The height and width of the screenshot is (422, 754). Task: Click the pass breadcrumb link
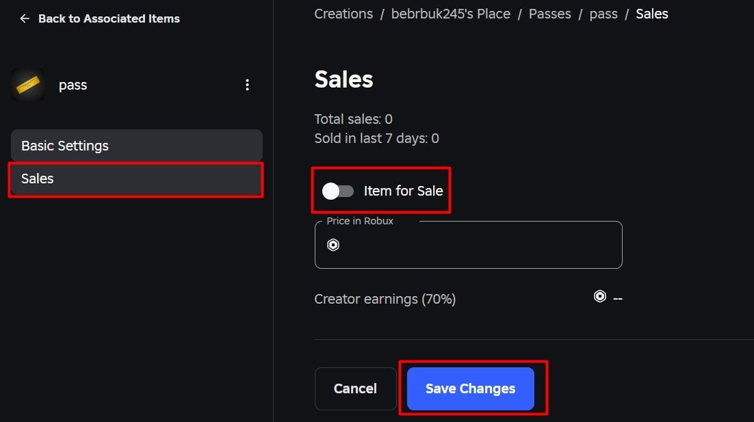603,14
